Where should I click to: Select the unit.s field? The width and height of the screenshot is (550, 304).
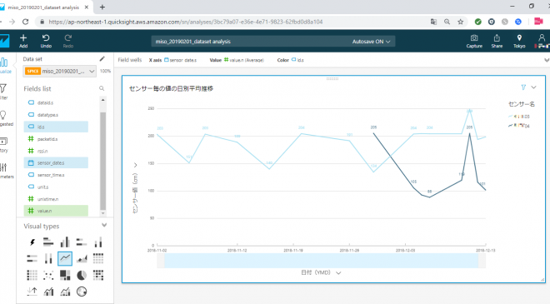(x=56, y=187)
